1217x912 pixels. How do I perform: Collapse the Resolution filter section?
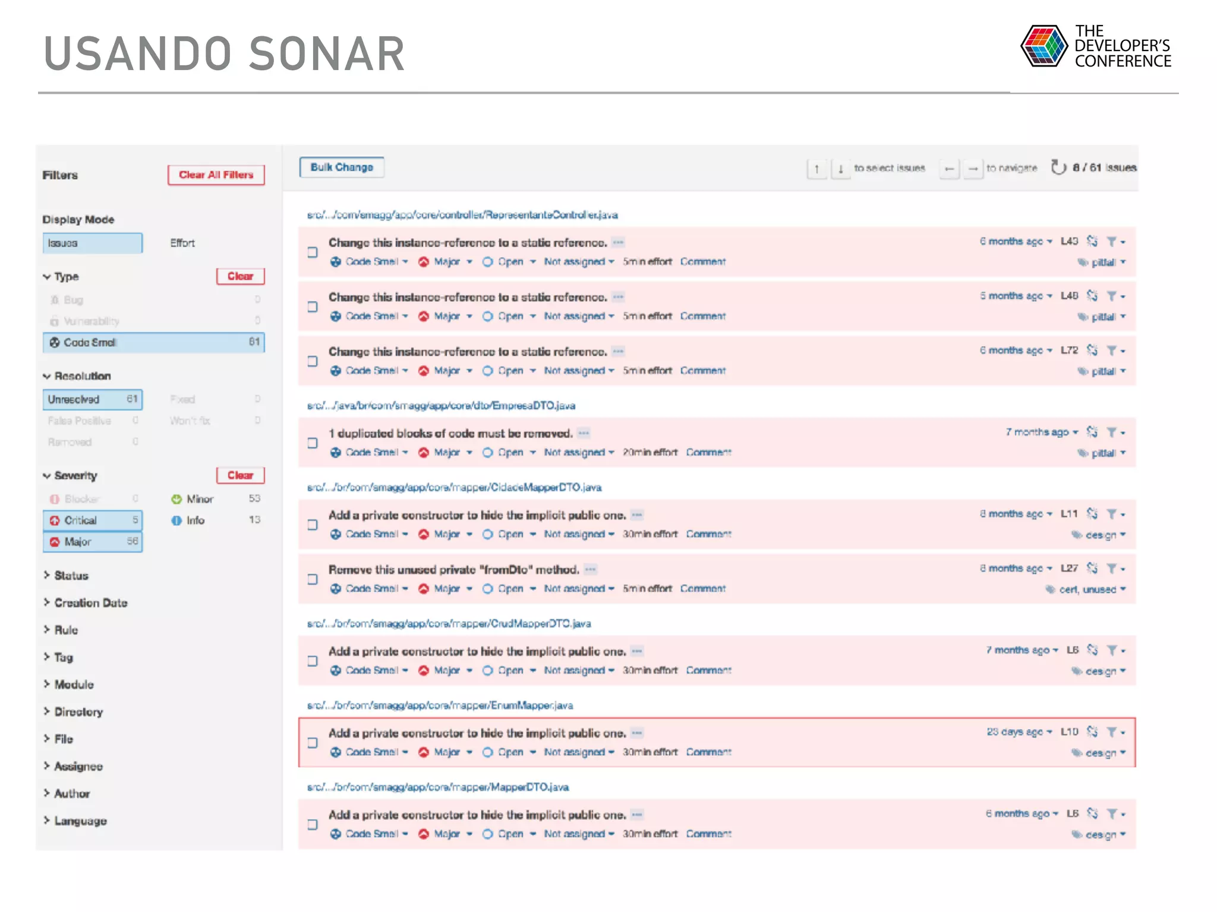pos(77,376)
